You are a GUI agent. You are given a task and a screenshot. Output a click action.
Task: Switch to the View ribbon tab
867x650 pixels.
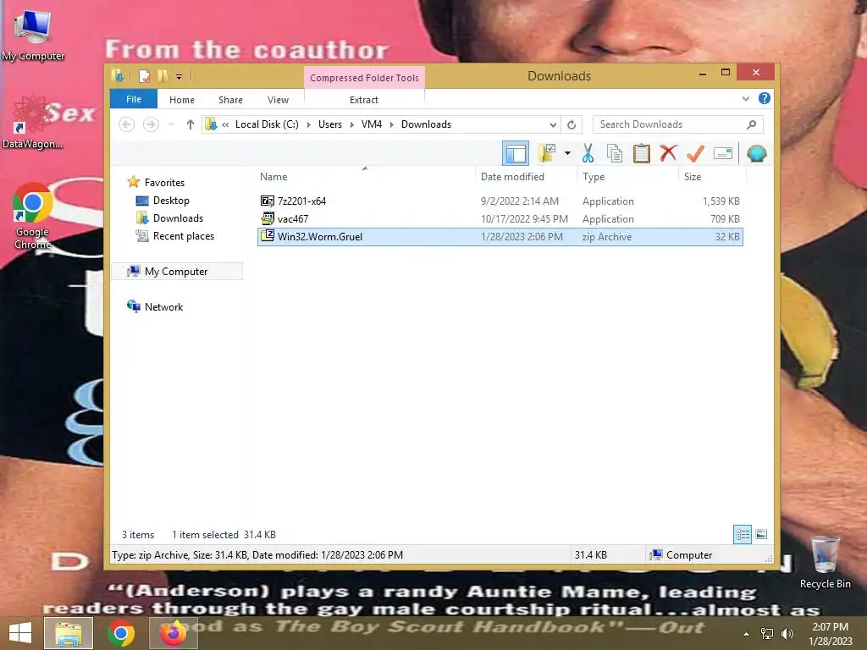click(x=278, y=100)
